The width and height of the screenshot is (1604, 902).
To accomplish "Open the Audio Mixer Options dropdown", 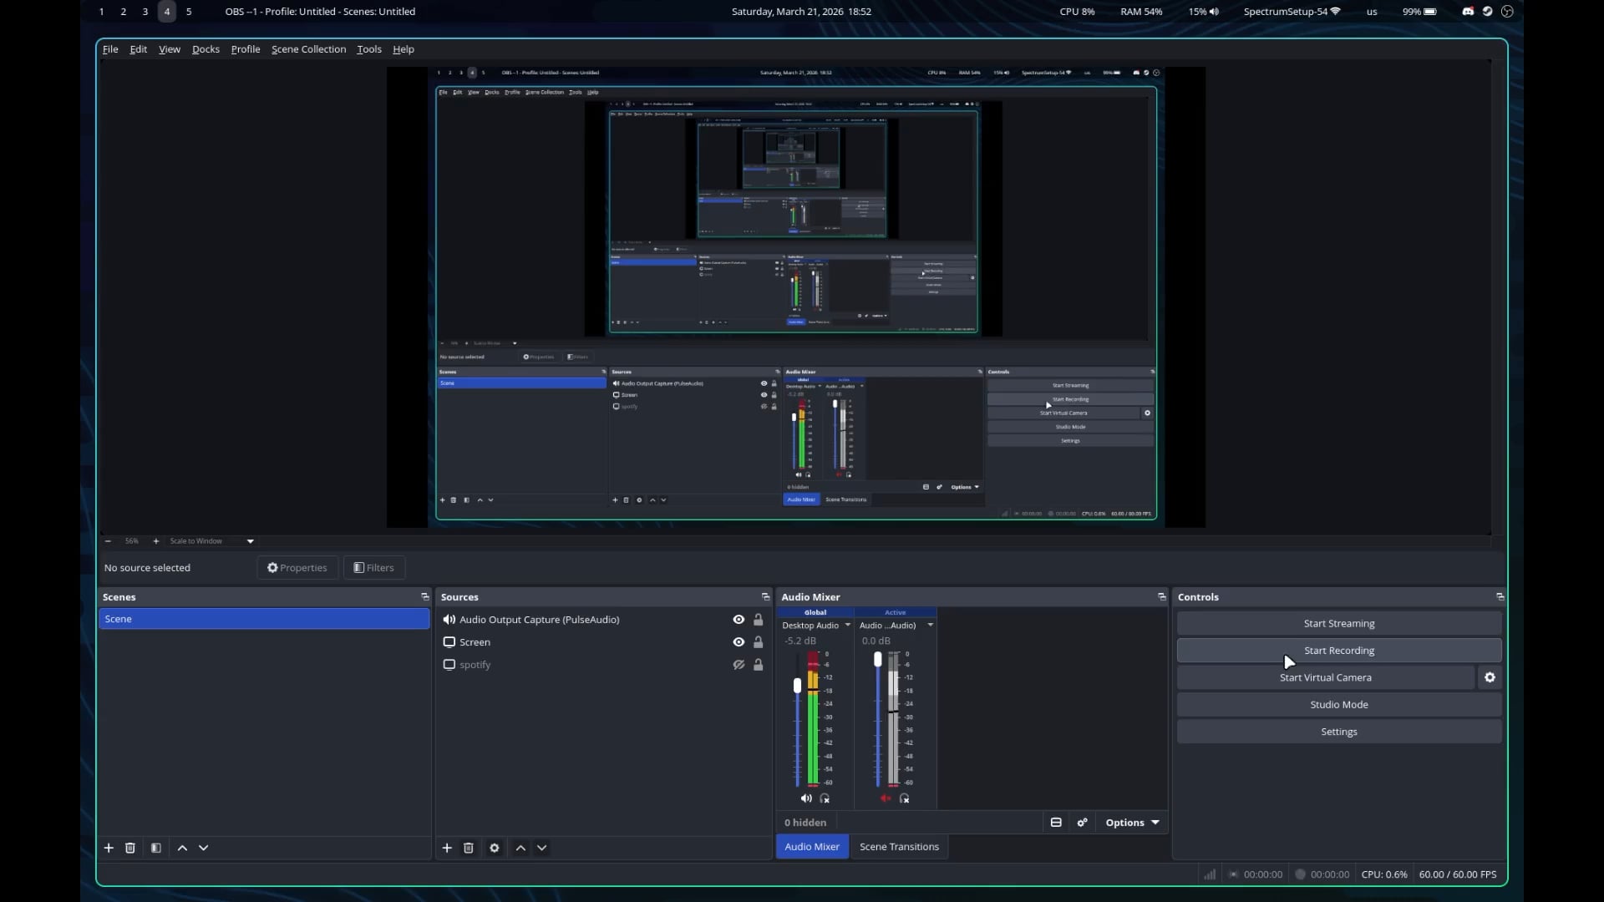I will pos(1132,823).
